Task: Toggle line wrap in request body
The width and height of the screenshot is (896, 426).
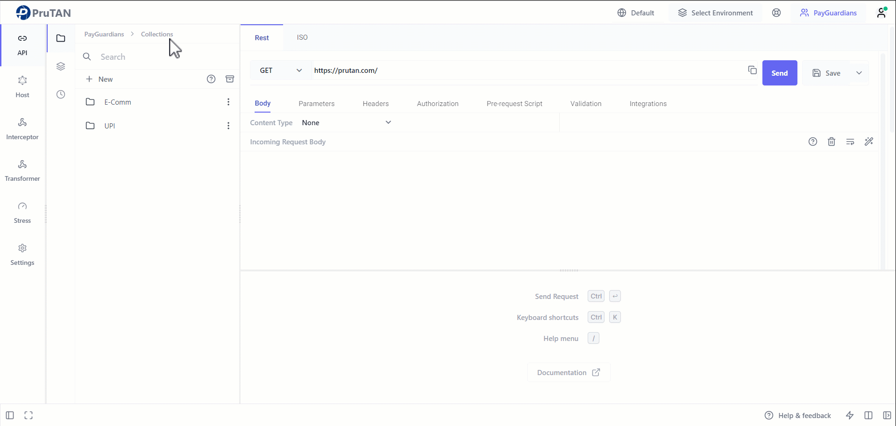Action: point(850,142)
